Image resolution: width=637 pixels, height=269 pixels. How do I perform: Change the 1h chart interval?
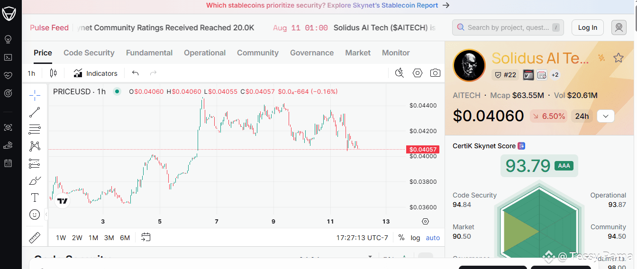(31, 73)
